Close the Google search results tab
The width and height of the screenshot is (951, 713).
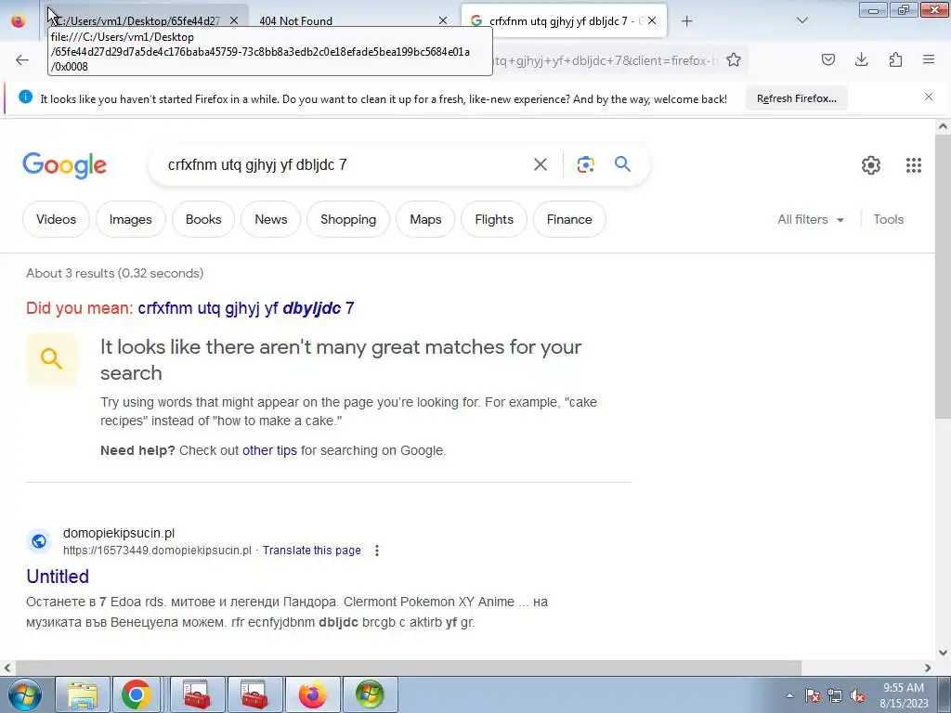pos(651,20)
